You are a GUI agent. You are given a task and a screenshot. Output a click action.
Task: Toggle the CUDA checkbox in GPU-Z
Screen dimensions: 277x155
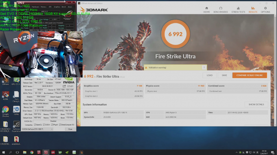[44, 125]
